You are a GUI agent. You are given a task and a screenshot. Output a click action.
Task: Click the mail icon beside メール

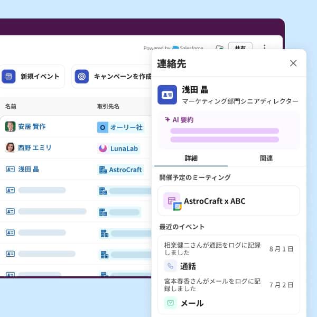pos(171,303)
